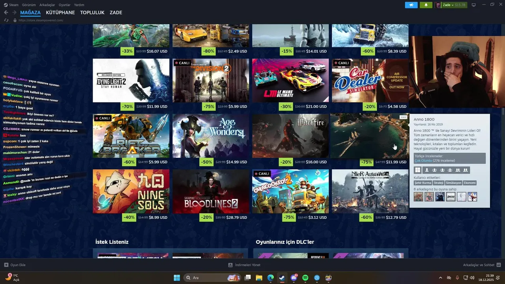This screenshot has width=505, height=284.
Task: Open the blue announcements megaphone button
Action: (x=411, y=5)
